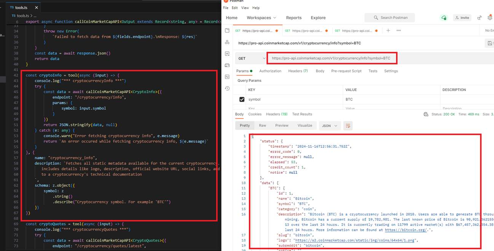Click the 'Time: 469 ms' text
This screenshot has width=494, height=251.
(468, 114)
